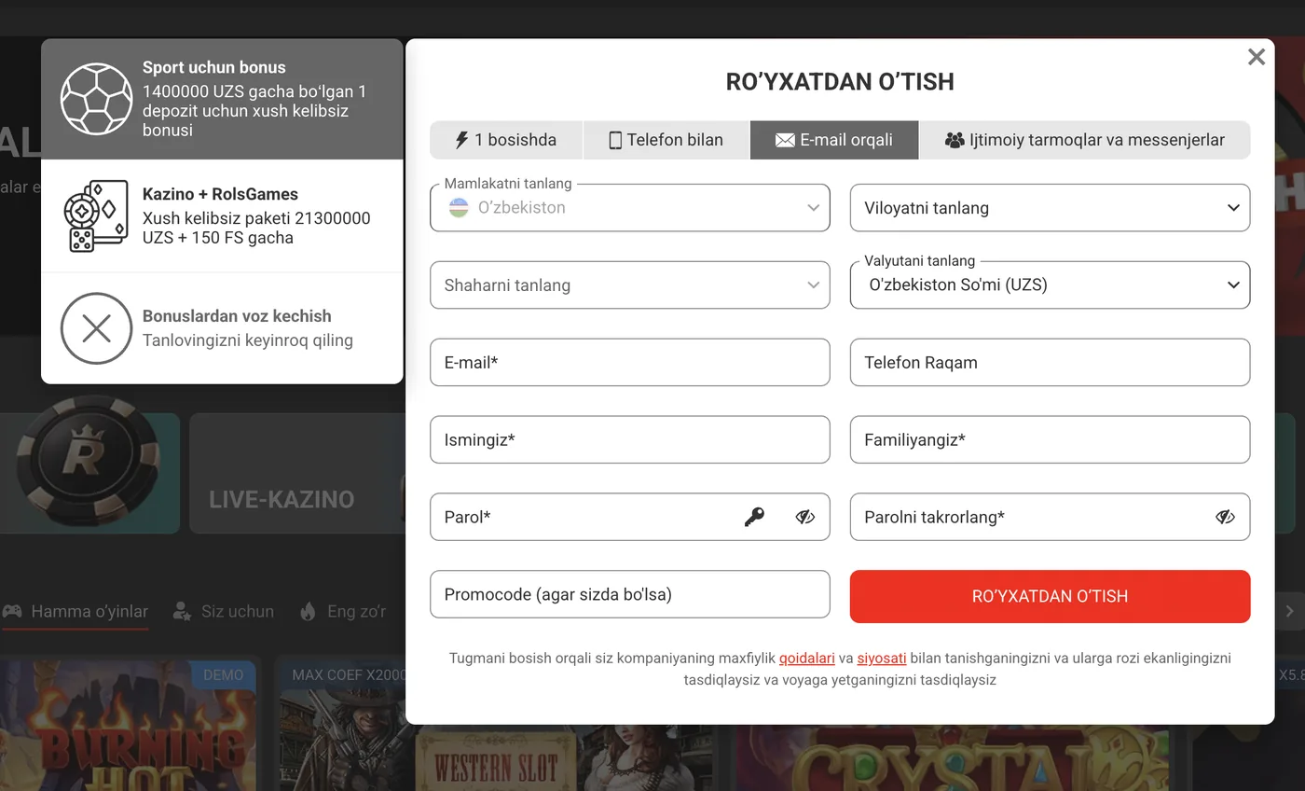Select the Telefon bilan tab
This screenshot has width=1305, height=791.
[x=666, y=140]
